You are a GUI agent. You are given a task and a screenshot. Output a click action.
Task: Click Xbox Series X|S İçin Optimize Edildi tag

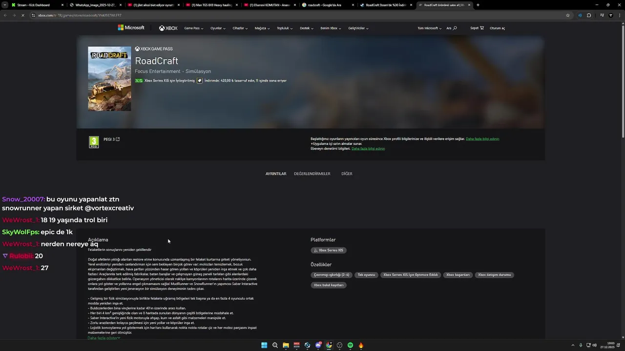[x=411, y=275]
